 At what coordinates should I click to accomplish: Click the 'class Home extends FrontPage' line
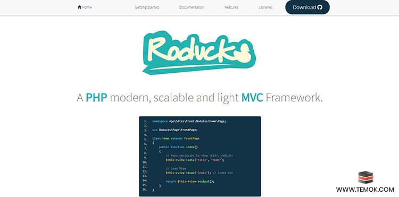176,139
